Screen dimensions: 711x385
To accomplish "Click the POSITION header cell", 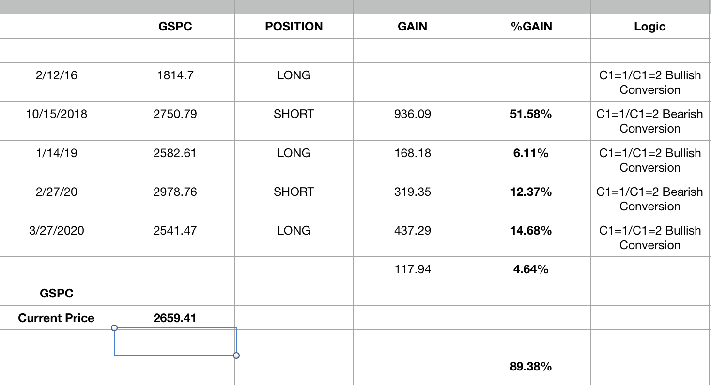I will [x=294, y=26].
